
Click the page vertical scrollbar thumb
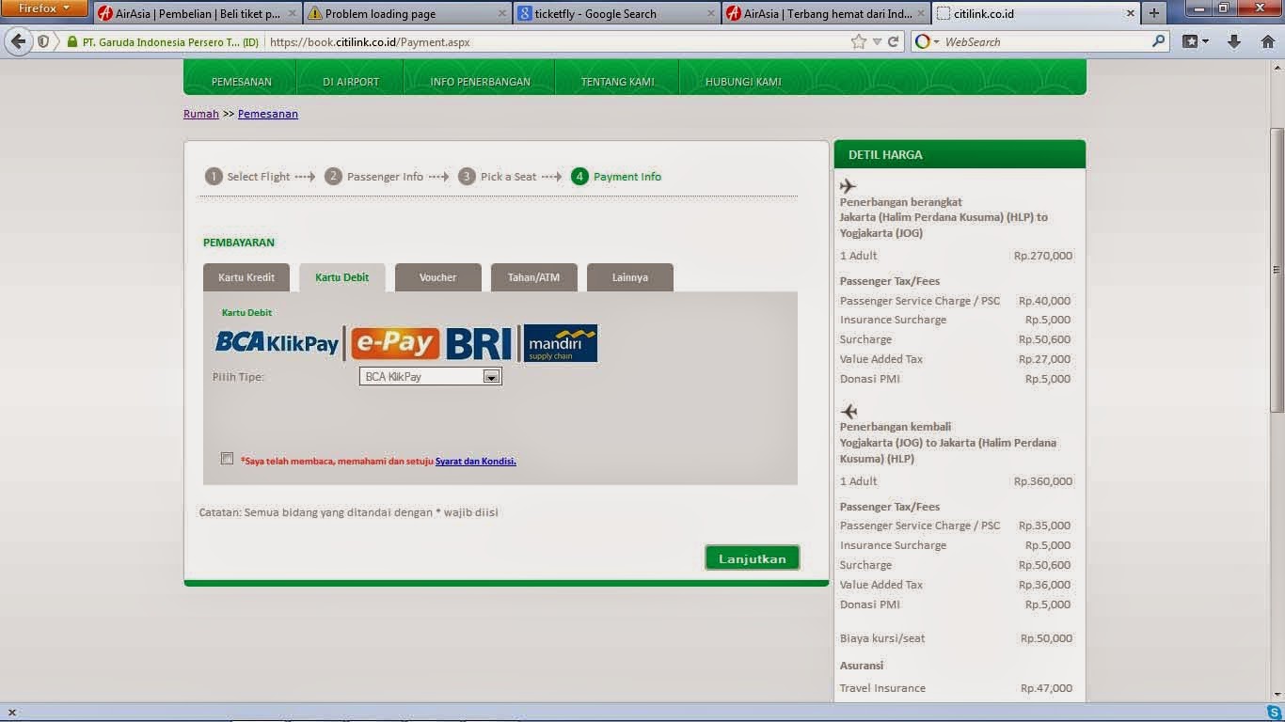(x=1277, y=269)
